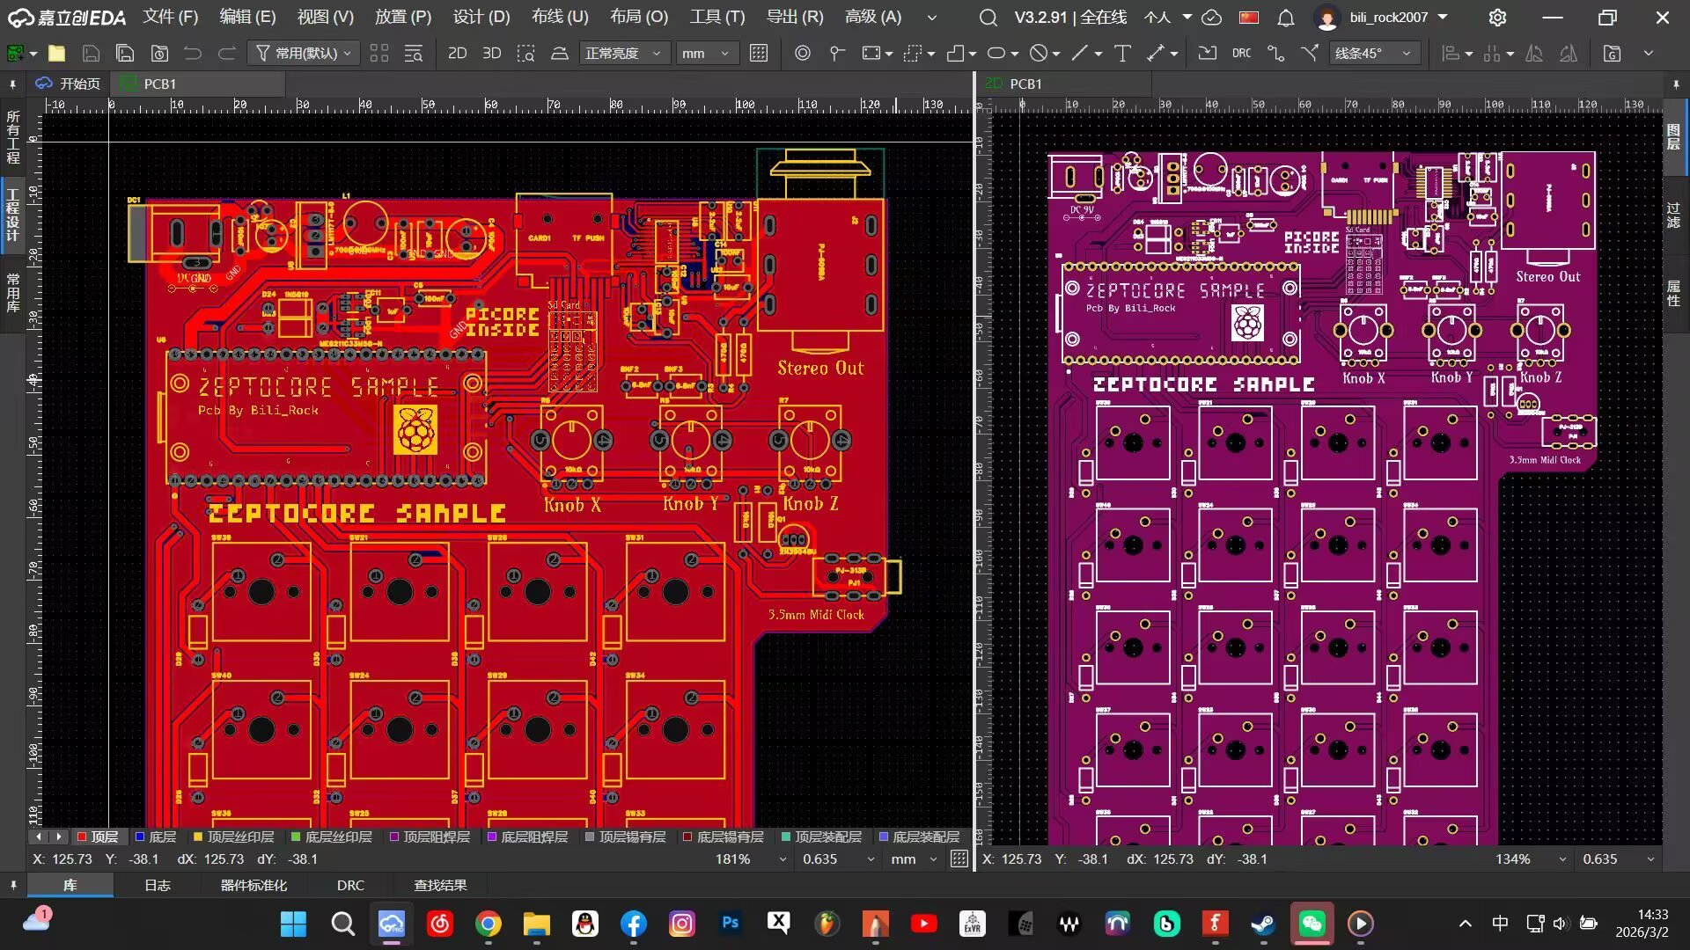The image size is (1690, 950).
Task: Select the Text tool icon
Action: coord(1122,54)
